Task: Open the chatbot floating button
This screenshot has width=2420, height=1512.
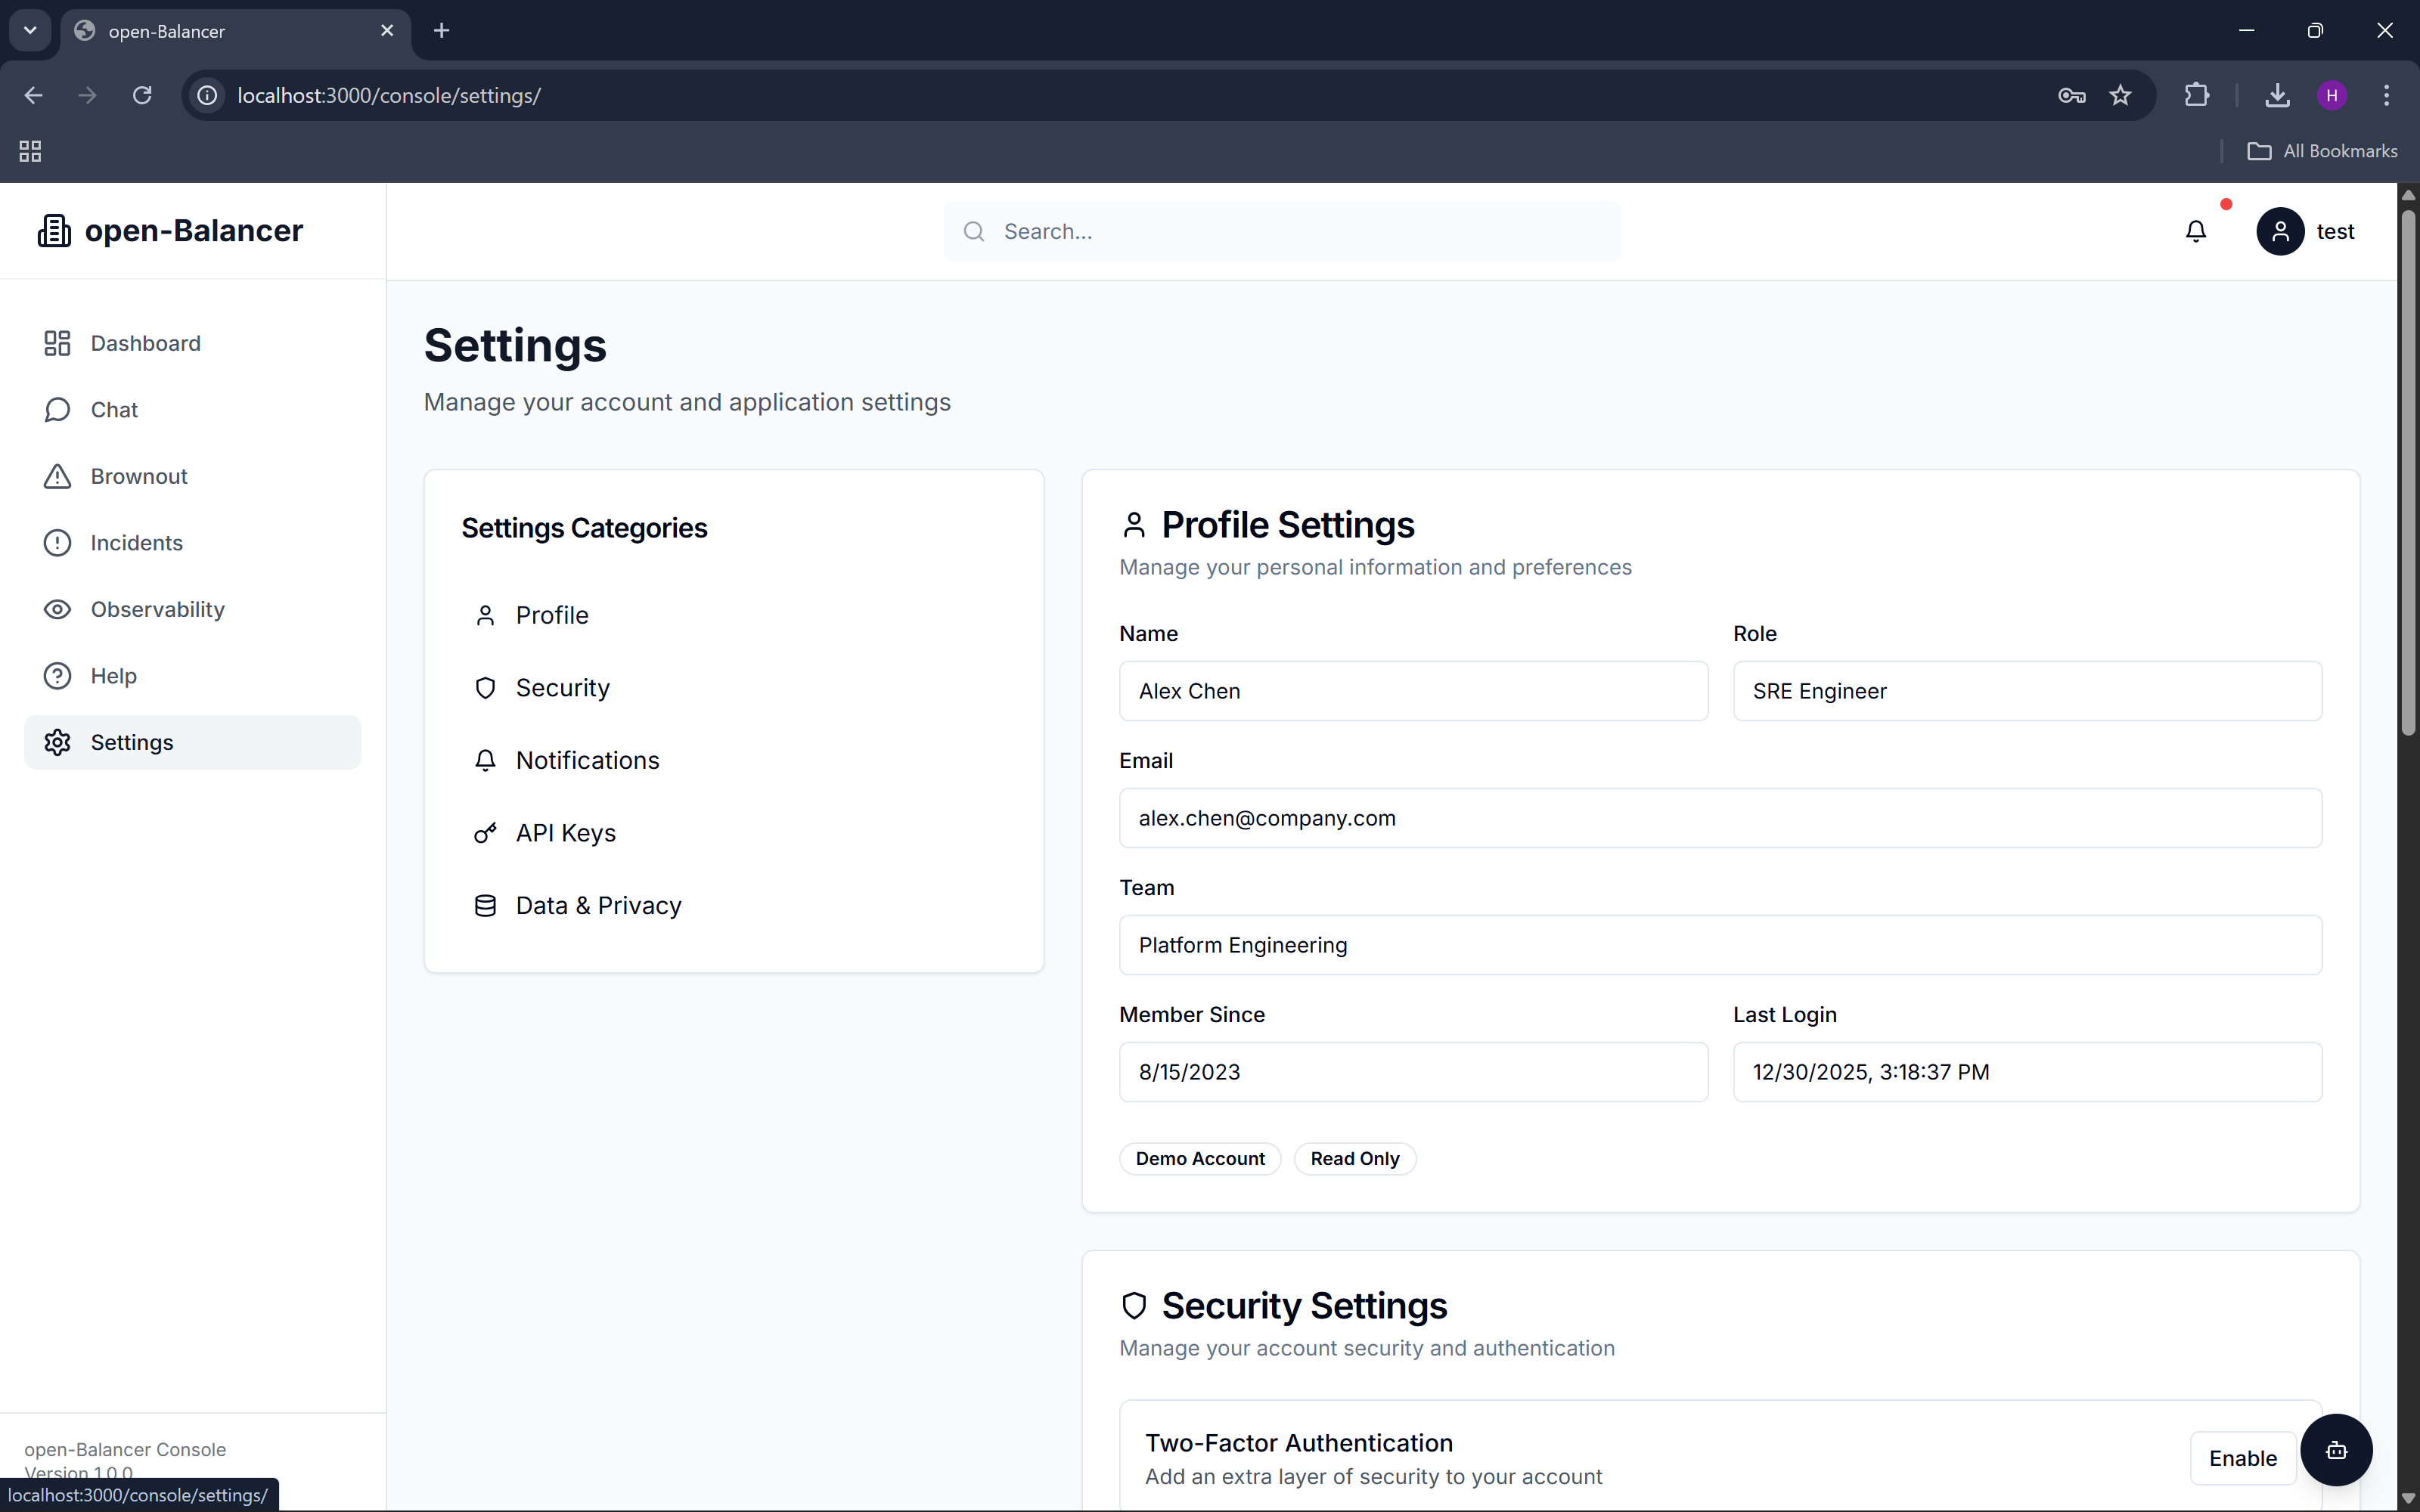Action: click(x=2336, y=1450)
